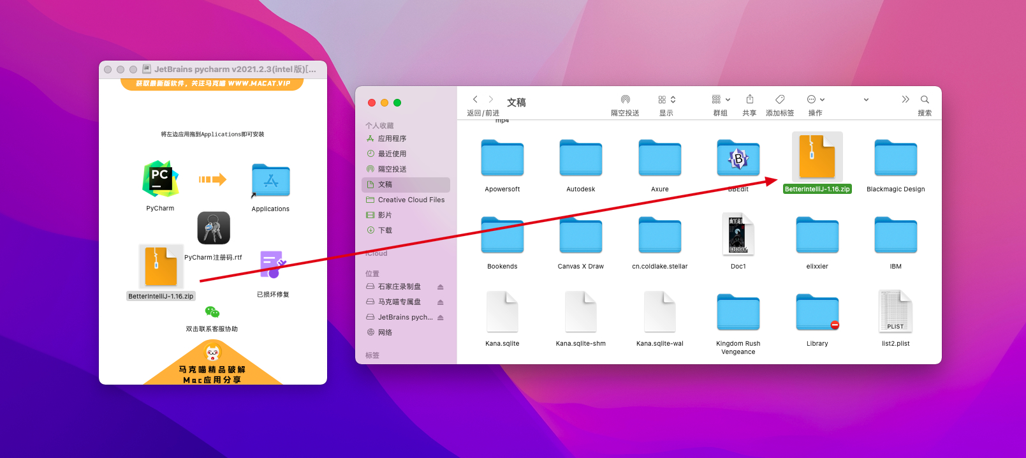This screenshot has height=458, width=1026.
Task: Click the WeChat icon for 双击联系客服协助
Action: (x=212, y=312)
